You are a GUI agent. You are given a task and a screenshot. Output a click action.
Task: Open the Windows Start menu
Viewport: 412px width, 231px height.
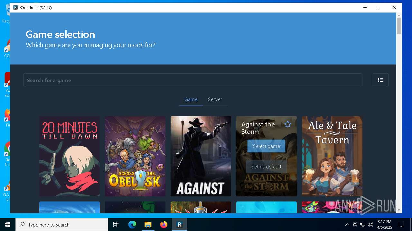point(8,225)
